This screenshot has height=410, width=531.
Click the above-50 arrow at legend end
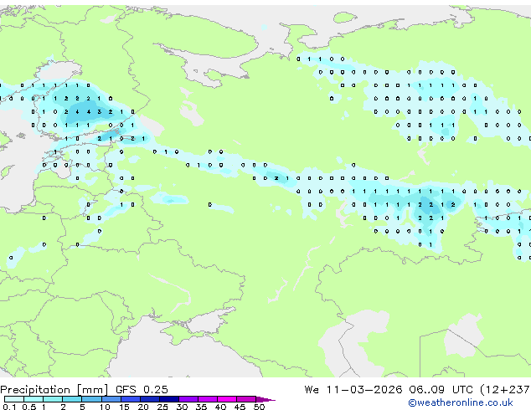tap(265, 399)
